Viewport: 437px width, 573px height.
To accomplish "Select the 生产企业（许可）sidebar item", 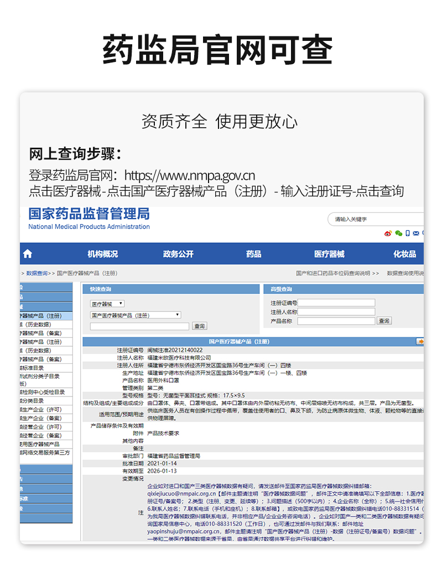I will (46, 410).
